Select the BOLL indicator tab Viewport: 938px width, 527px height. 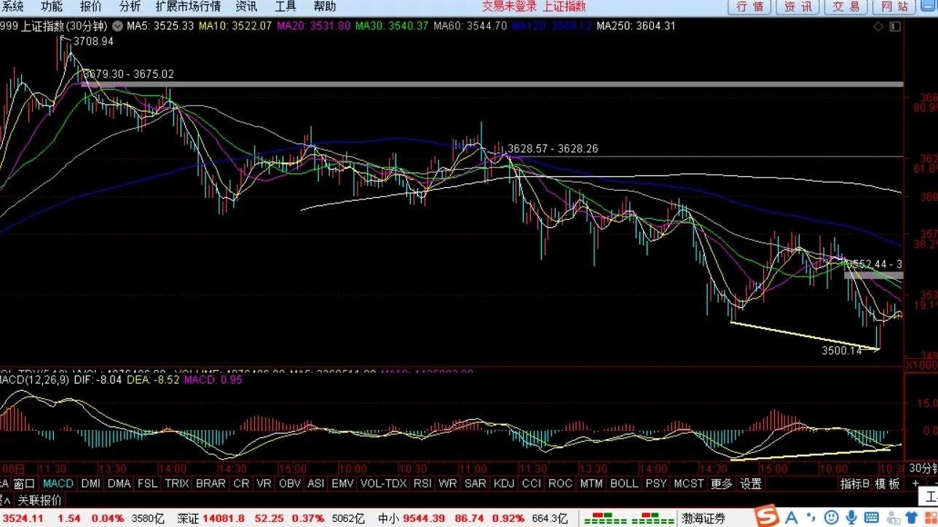coord(624,484)
